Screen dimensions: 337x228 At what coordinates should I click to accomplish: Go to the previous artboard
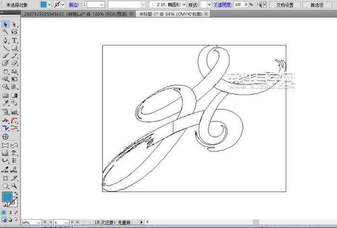coord(51,222)
